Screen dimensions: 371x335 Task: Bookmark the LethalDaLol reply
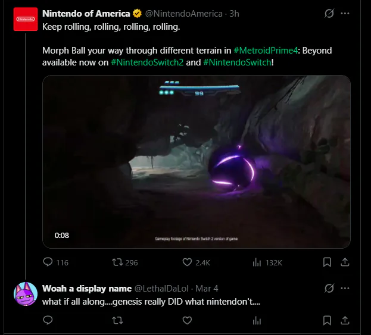coord(327,320)
